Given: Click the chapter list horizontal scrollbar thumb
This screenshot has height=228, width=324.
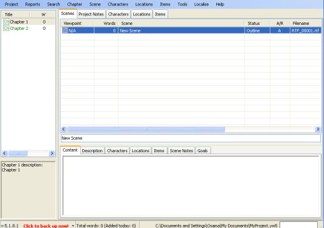Looking at the screenshot, I should point(18,153).
